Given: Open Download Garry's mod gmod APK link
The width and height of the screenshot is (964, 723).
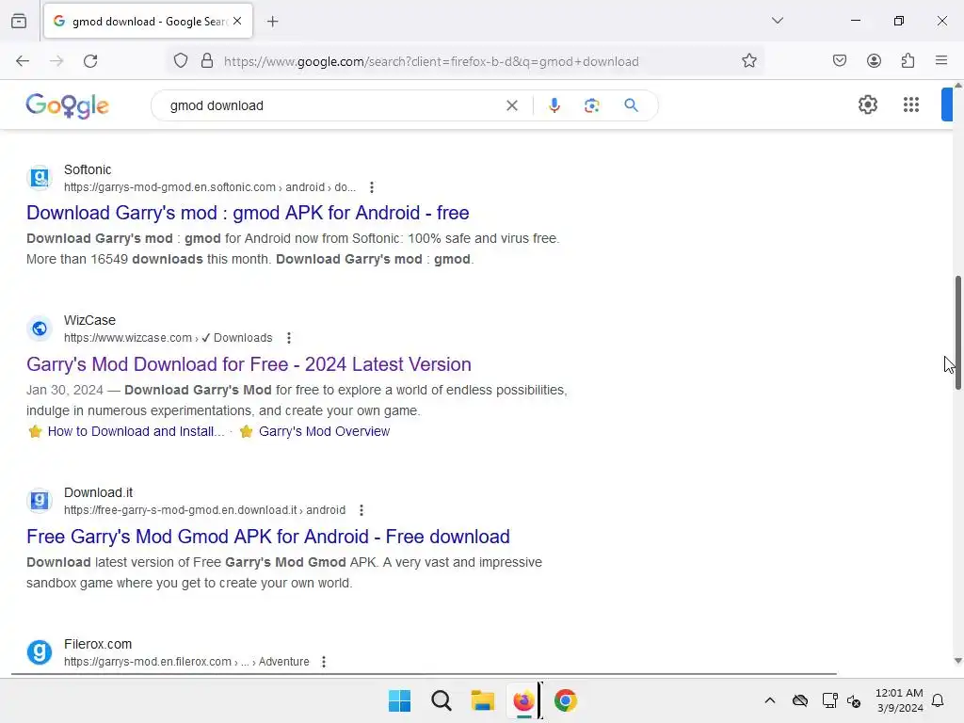Looking at the screenshot, I should click(248, 213).
